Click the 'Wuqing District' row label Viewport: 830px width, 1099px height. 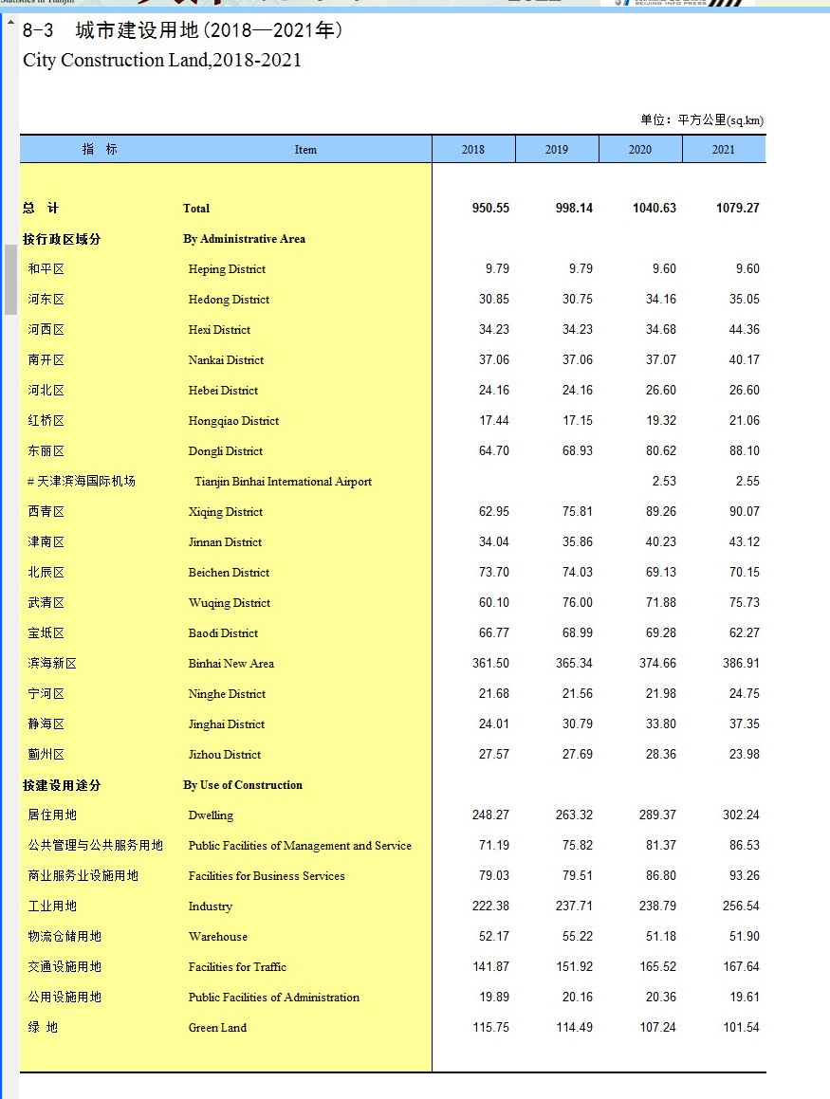pyautogui.click(x=230, y=603)
